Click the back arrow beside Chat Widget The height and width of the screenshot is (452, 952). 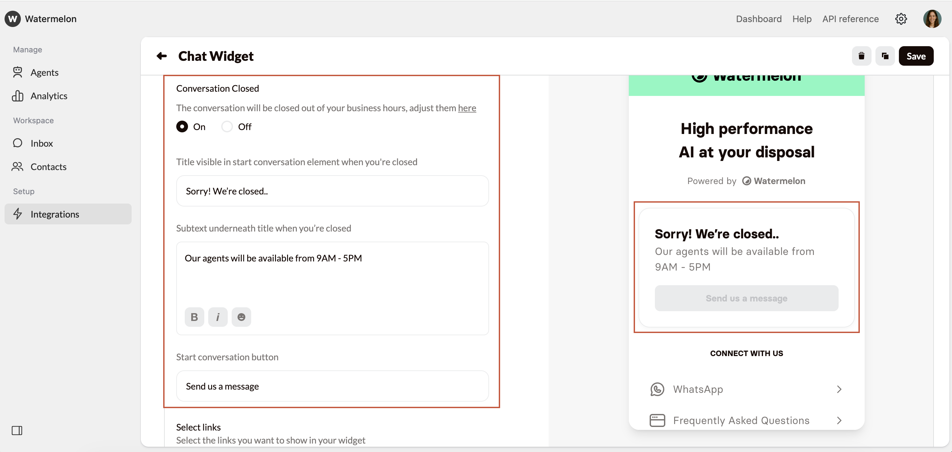point(161,56)
